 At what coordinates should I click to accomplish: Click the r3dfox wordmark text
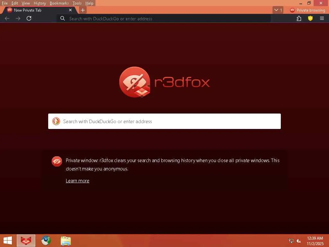click(x=182, y=82)
